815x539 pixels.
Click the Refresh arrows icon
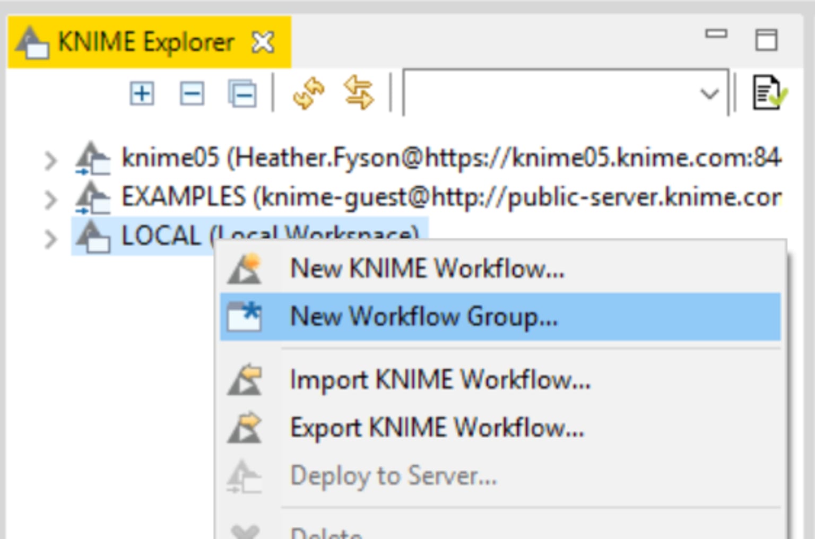309,93
